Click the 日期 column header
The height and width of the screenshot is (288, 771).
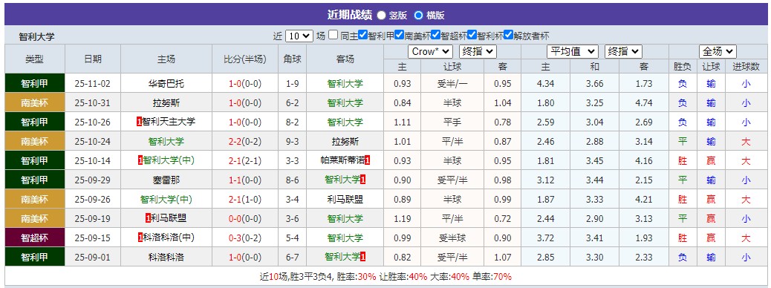(x=92, y=59)
